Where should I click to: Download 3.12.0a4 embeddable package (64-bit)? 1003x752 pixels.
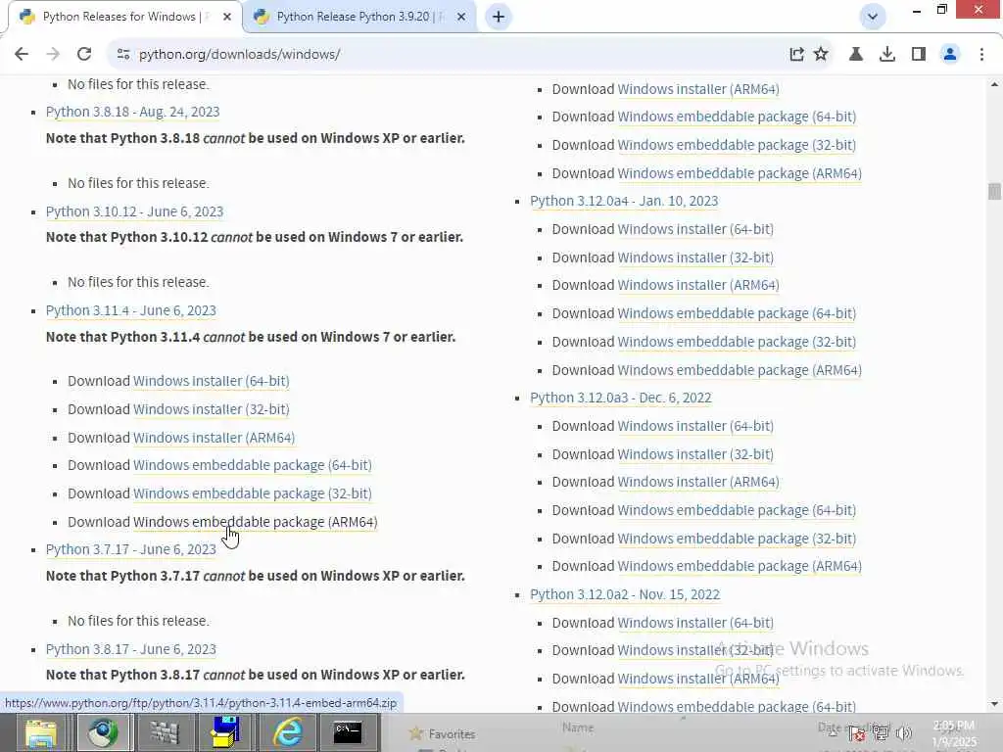737,314
